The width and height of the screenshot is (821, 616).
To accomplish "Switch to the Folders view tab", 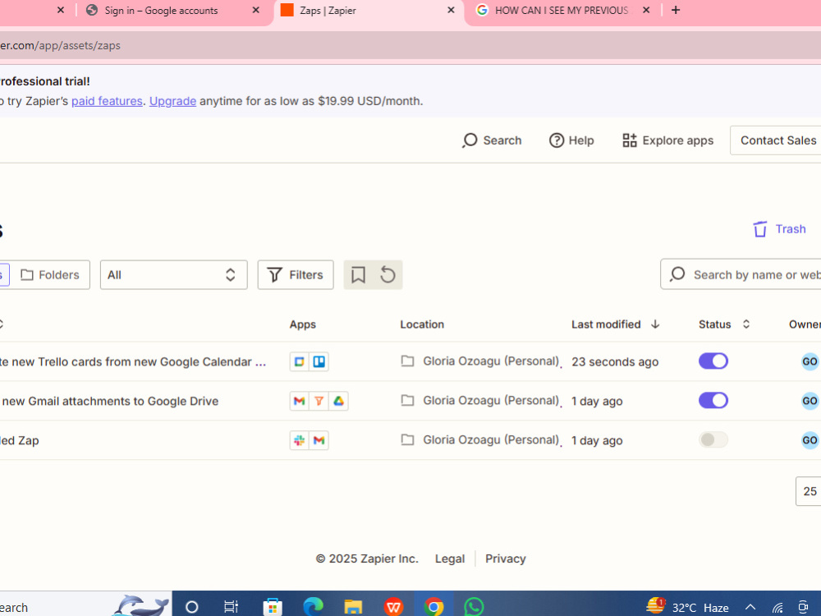I will (x=50, y=274).
